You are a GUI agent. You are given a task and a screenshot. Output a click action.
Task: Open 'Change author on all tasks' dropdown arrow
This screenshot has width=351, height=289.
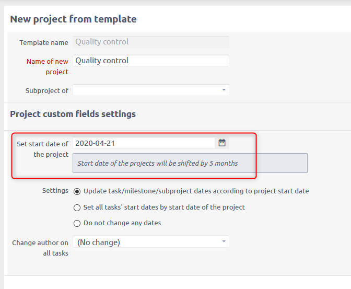click(224, 242)
